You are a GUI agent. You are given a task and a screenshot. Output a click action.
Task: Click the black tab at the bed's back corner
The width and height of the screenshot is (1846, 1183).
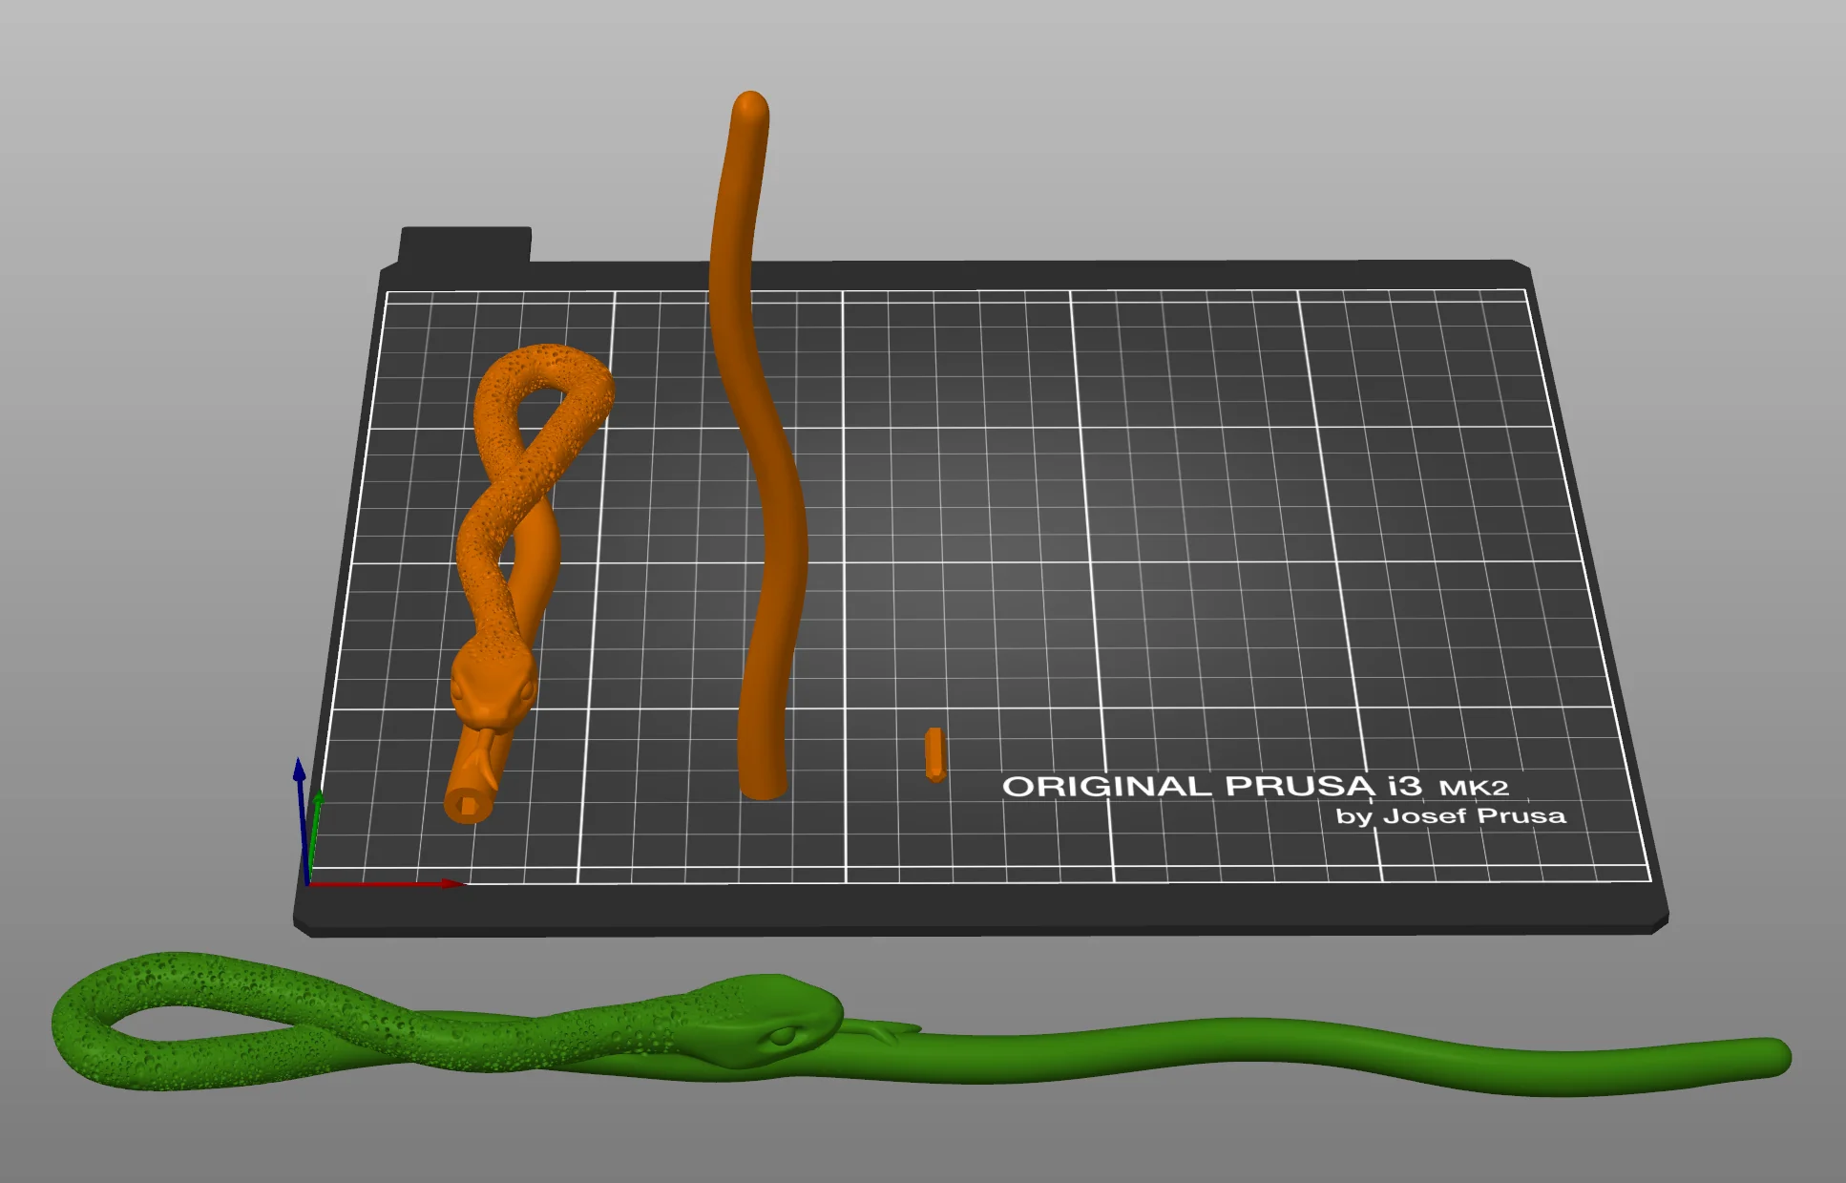(465, 245)
